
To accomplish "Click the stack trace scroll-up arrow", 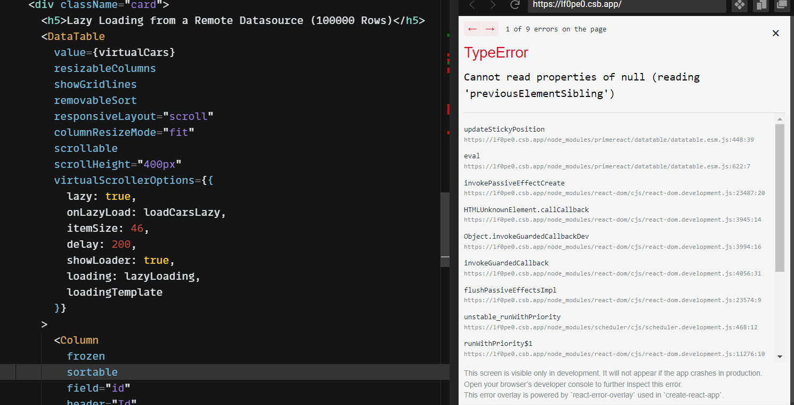I will point(780,119).
